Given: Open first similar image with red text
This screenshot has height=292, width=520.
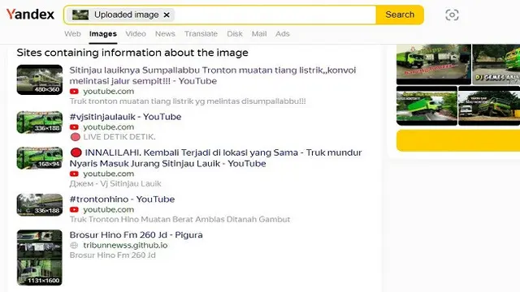Looking at the screenshot, I should (x=434, y=64).
